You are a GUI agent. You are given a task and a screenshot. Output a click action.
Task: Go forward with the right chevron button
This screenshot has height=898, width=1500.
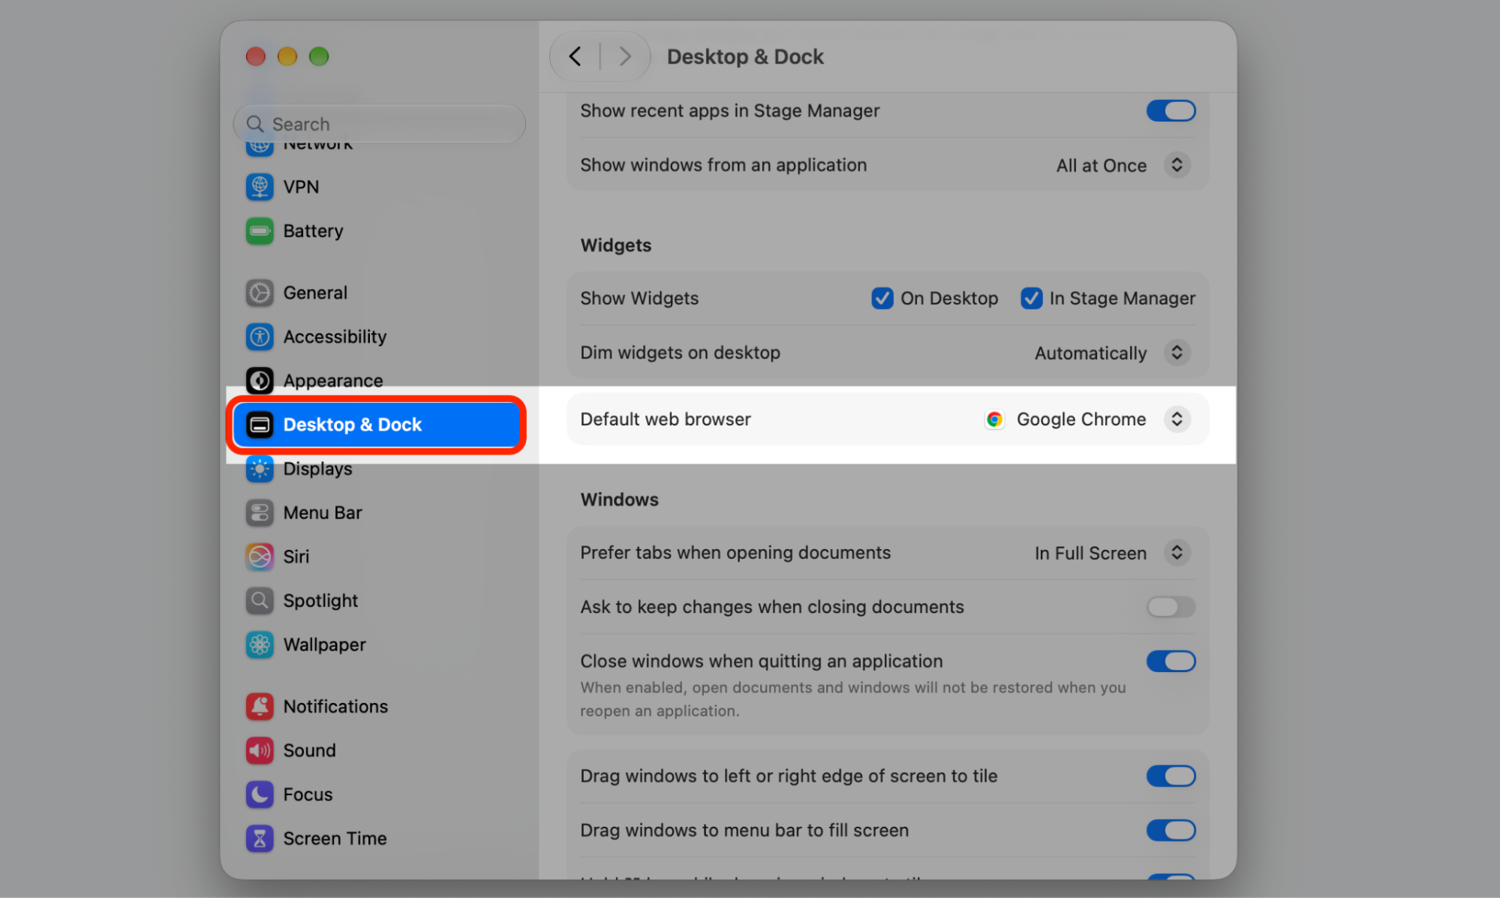click(624, 56)
